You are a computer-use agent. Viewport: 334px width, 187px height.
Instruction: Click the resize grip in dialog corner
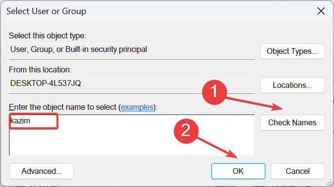pos(329,183)
